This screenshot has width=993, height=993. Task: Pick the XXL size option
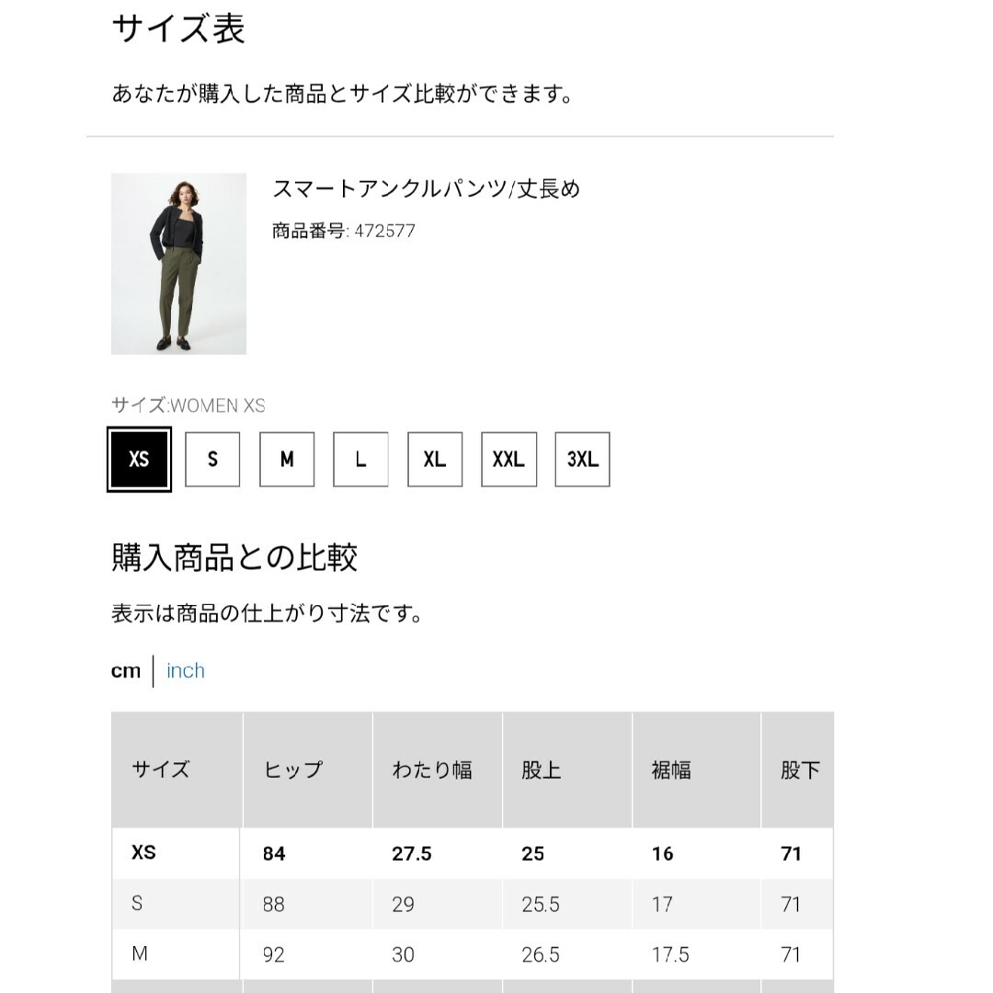[x=509, y=459]
